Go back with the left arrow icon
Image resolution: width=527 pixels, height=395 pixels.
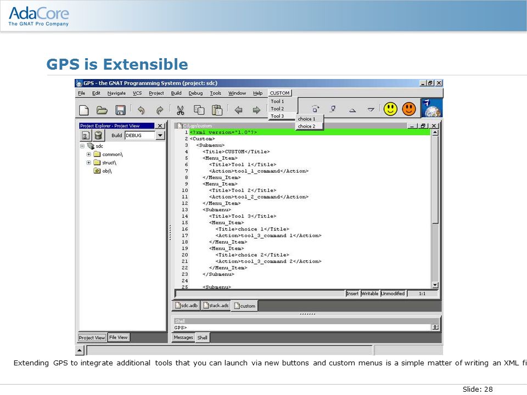click(x=238, y=110)
